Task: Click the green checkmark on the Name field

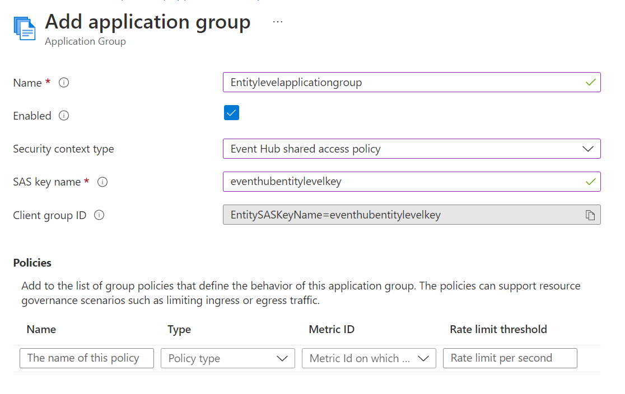Action: (591, 82)
